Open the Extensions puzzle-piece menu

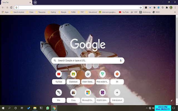167,7
